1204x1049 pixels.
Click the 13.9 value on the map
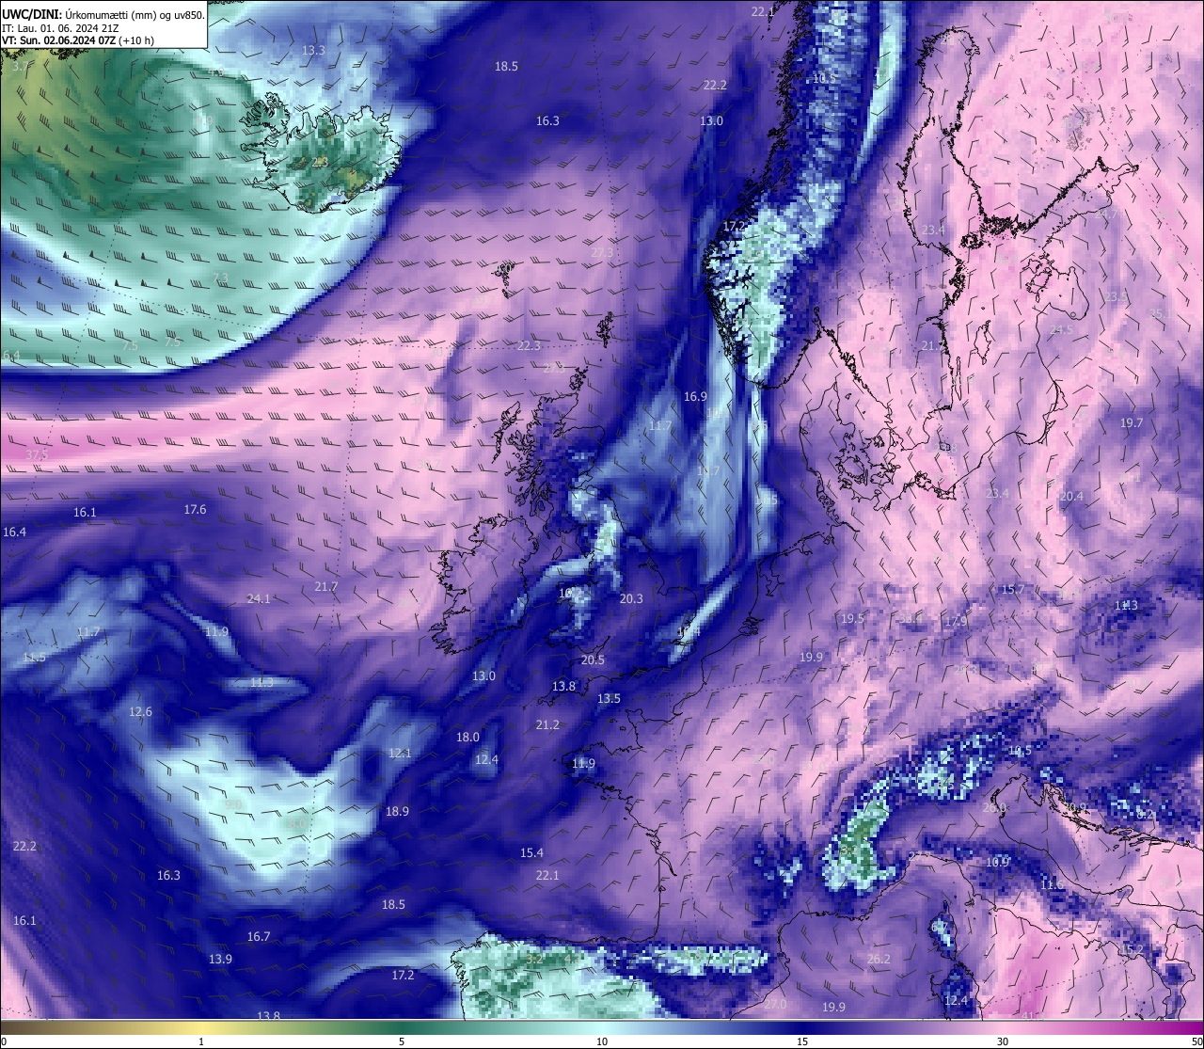point(220,959)
